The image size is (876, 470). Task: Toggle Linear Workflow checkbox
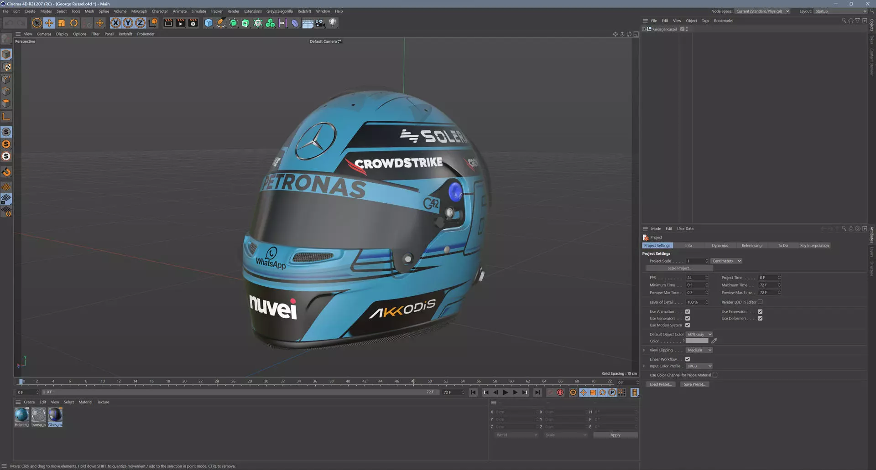pos(688,359)
